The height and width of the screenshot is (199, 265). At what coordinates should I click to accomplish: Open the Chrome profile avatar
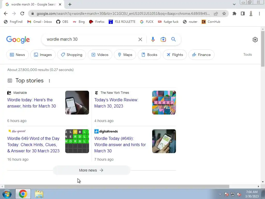(251, 13)
